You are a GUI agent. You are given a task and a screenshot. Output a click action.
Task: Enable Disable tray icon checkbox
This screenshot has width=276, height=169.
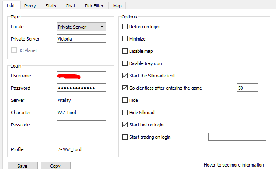[x=125, y=63]
